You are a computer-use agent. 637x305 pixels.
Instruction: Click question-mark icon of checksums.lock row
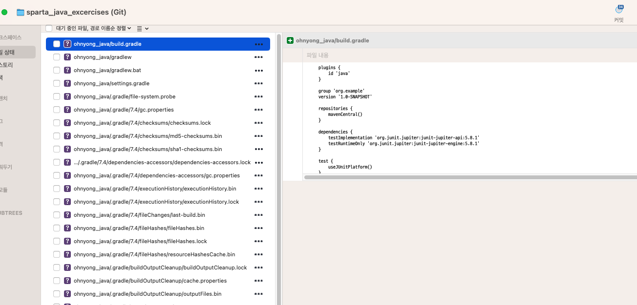pyautogui.click(x=67, y=123)
